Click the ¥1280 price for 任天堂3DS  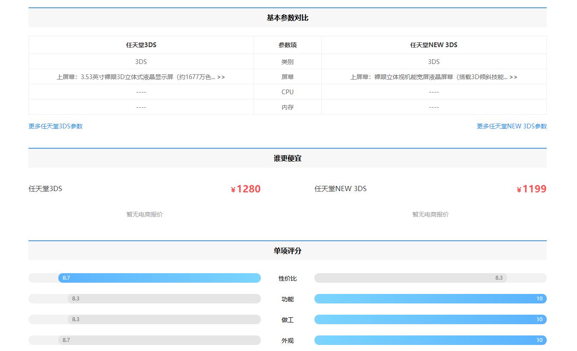pos(245,189)
